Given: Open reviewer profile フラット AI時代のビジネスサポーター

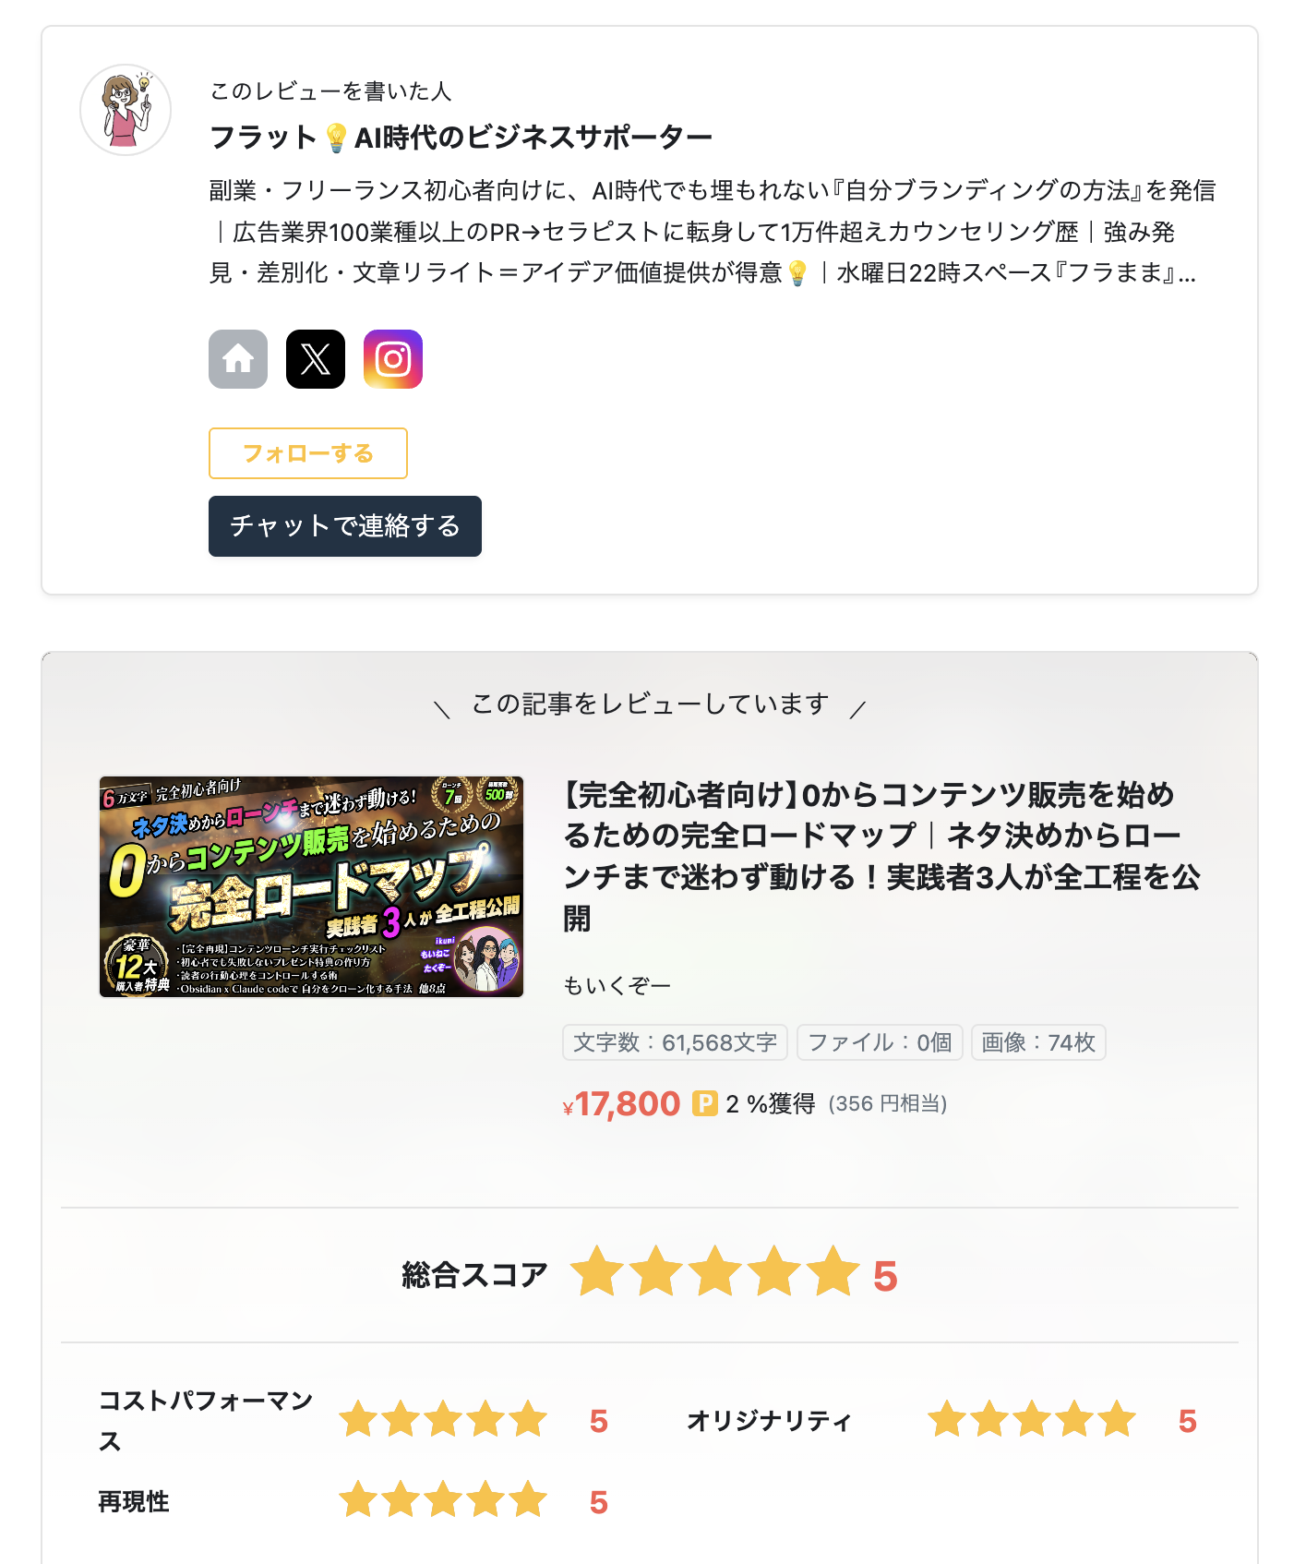Looking at the screenshot, I should pos(461,138).
